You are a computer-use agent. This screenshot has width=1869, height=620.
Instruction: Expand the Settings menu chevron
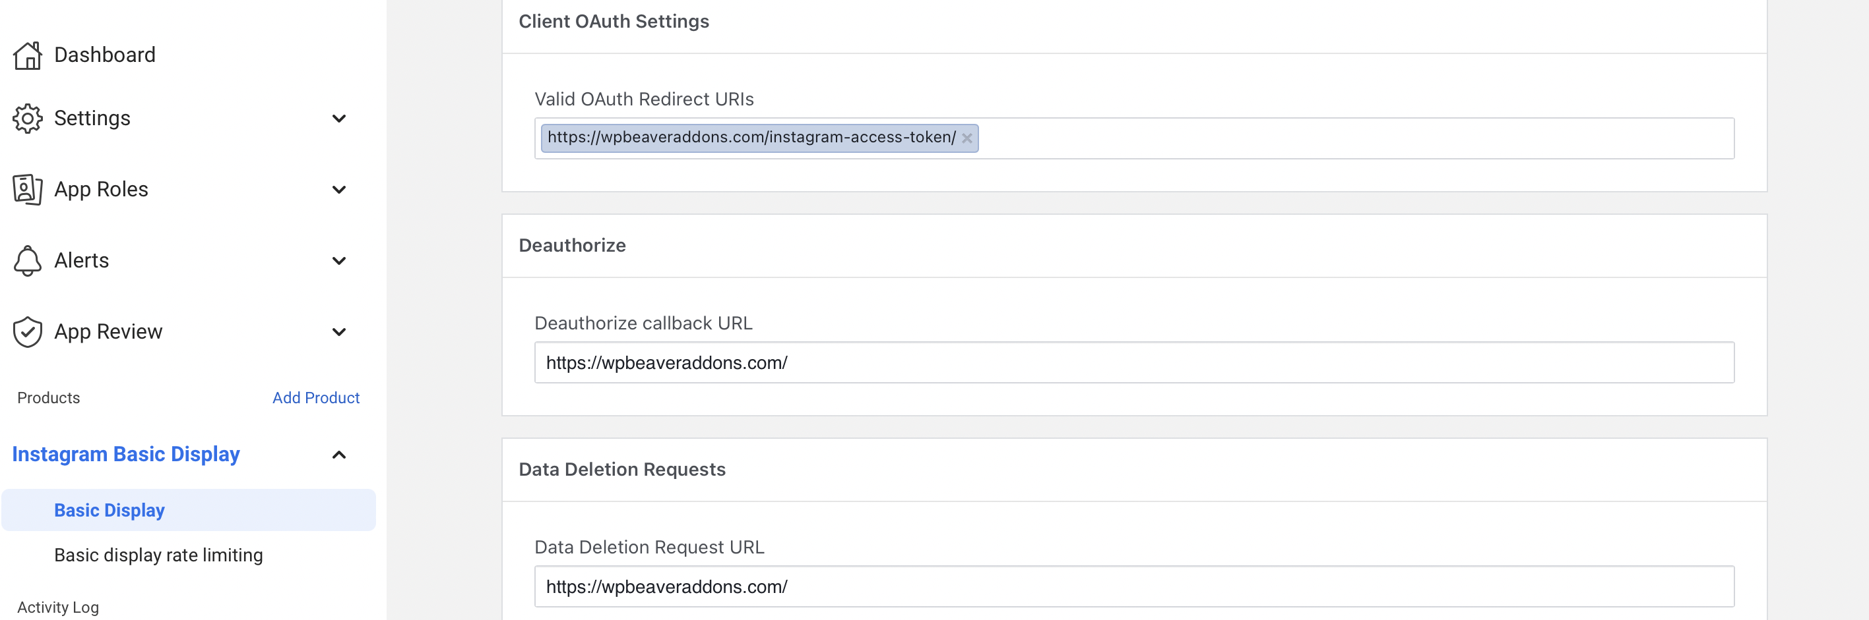click(339, 119)
